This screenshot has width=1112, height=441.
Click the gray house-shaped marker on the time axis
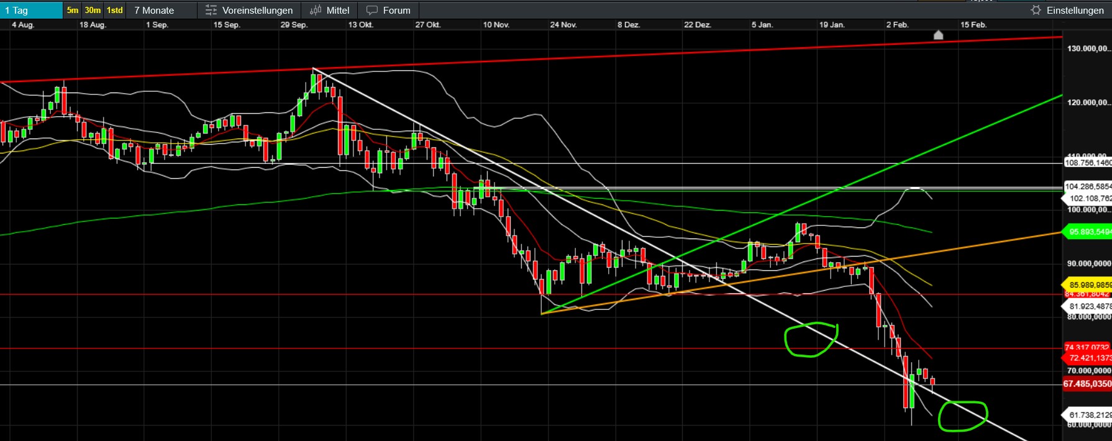pos(938,35)
